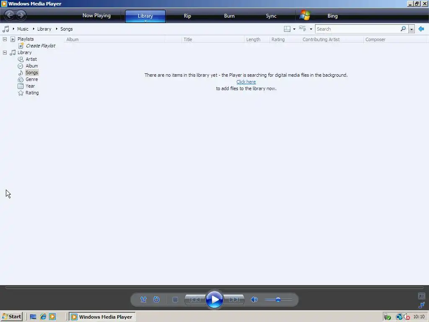Screen dimensions: 429x322
Task: Collapse the Library tree node
Action: click(x=5, y=52)
